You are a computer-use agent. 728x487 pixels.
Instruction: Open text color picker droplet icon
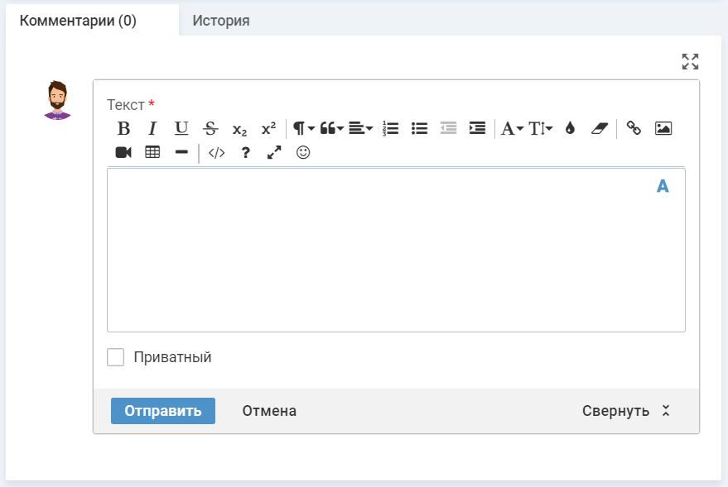click(570, 128)
